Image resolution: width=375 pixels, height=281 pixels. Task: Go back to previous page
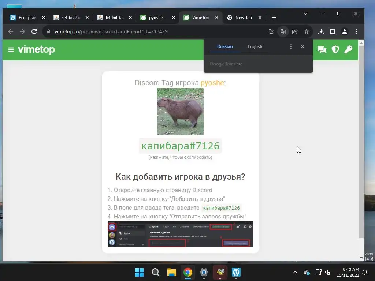click(11, 31)
